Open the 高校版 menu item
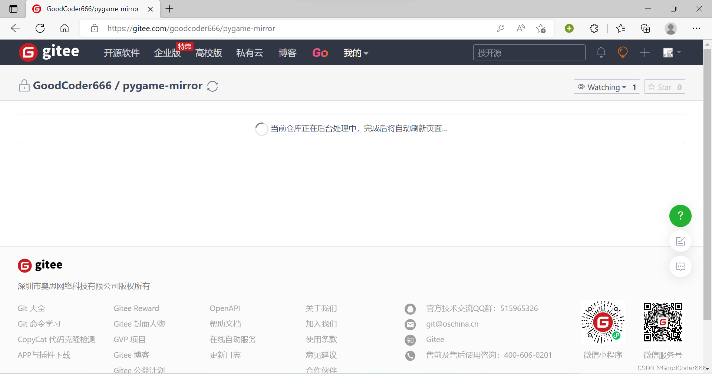 [208, 53]
